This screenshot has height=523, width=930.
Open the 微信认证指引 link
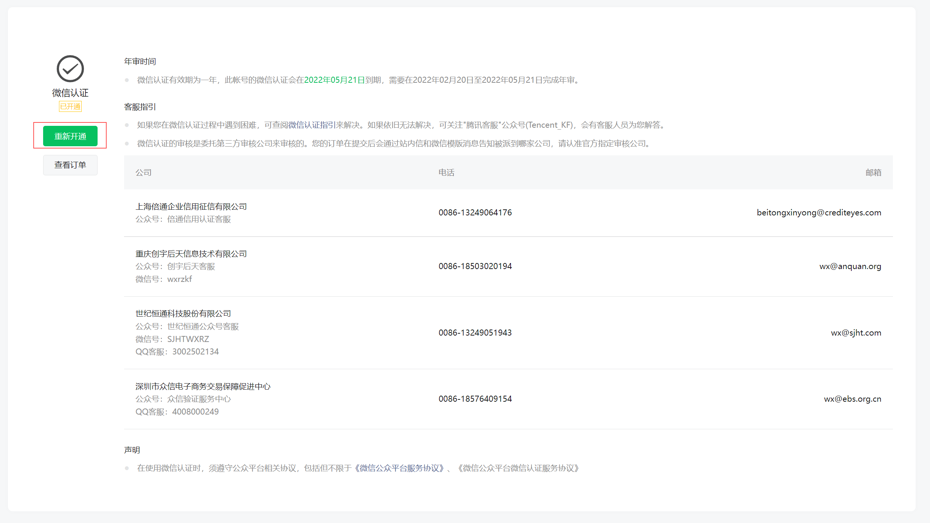[x=312, y=125]
